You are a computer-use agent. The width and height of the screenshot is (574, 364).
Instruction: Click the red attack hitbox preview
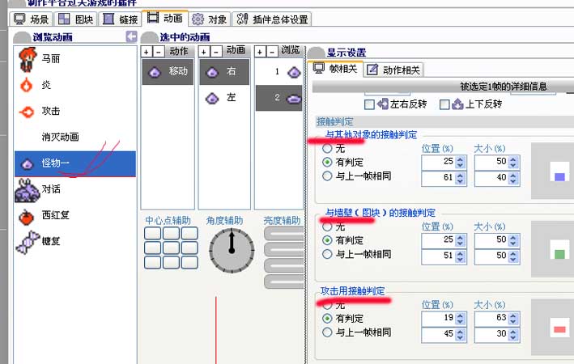coord(559,329)
